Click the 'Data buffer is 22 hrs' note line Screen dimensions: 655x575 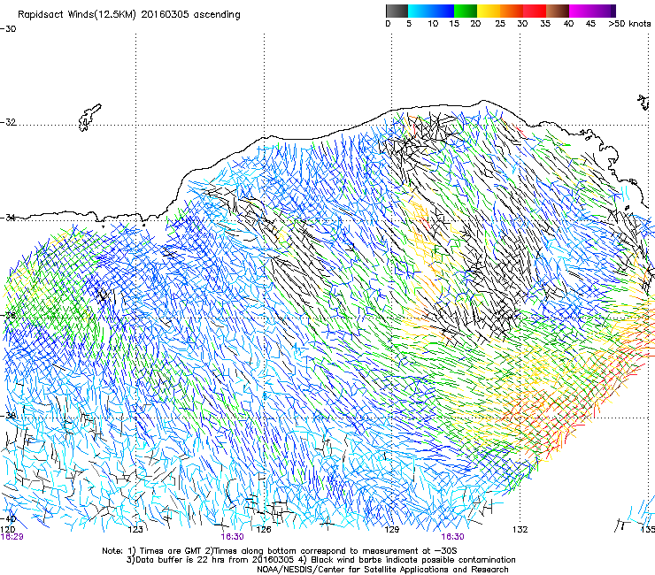click(x=320, y=560)
